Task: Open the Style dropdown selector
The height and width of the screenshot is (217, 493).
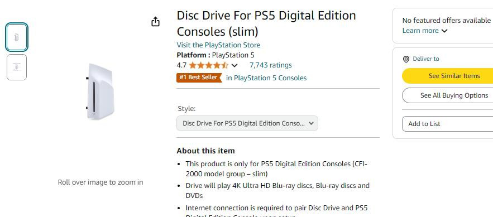Action: coord(247,123)
